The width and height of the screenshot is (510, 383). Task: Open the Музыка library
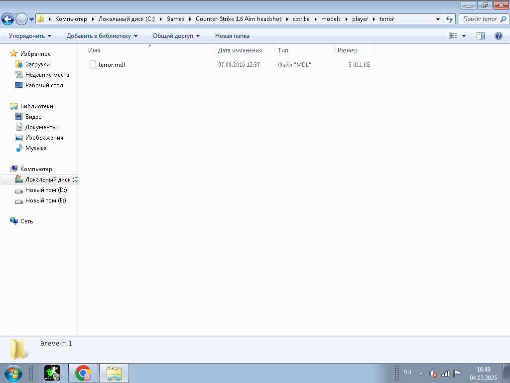36,148
